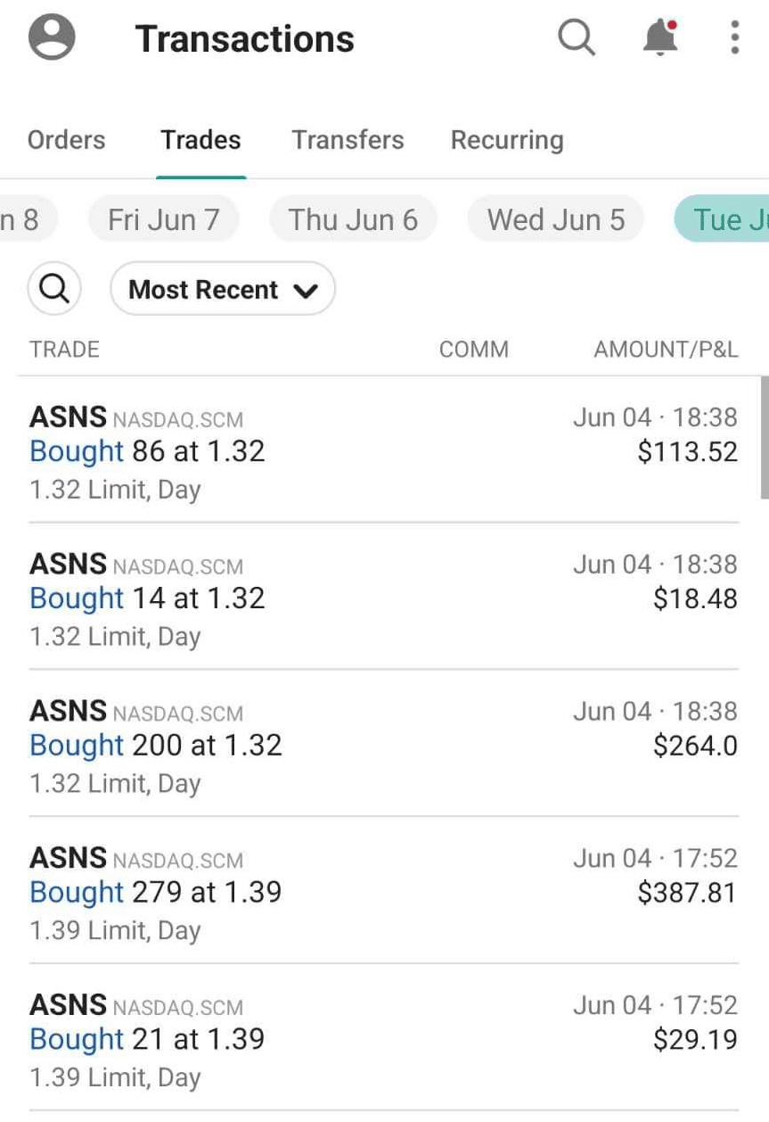769x1122 pixels.
Task: Open the account profile icon
Action: pos(52,38)
